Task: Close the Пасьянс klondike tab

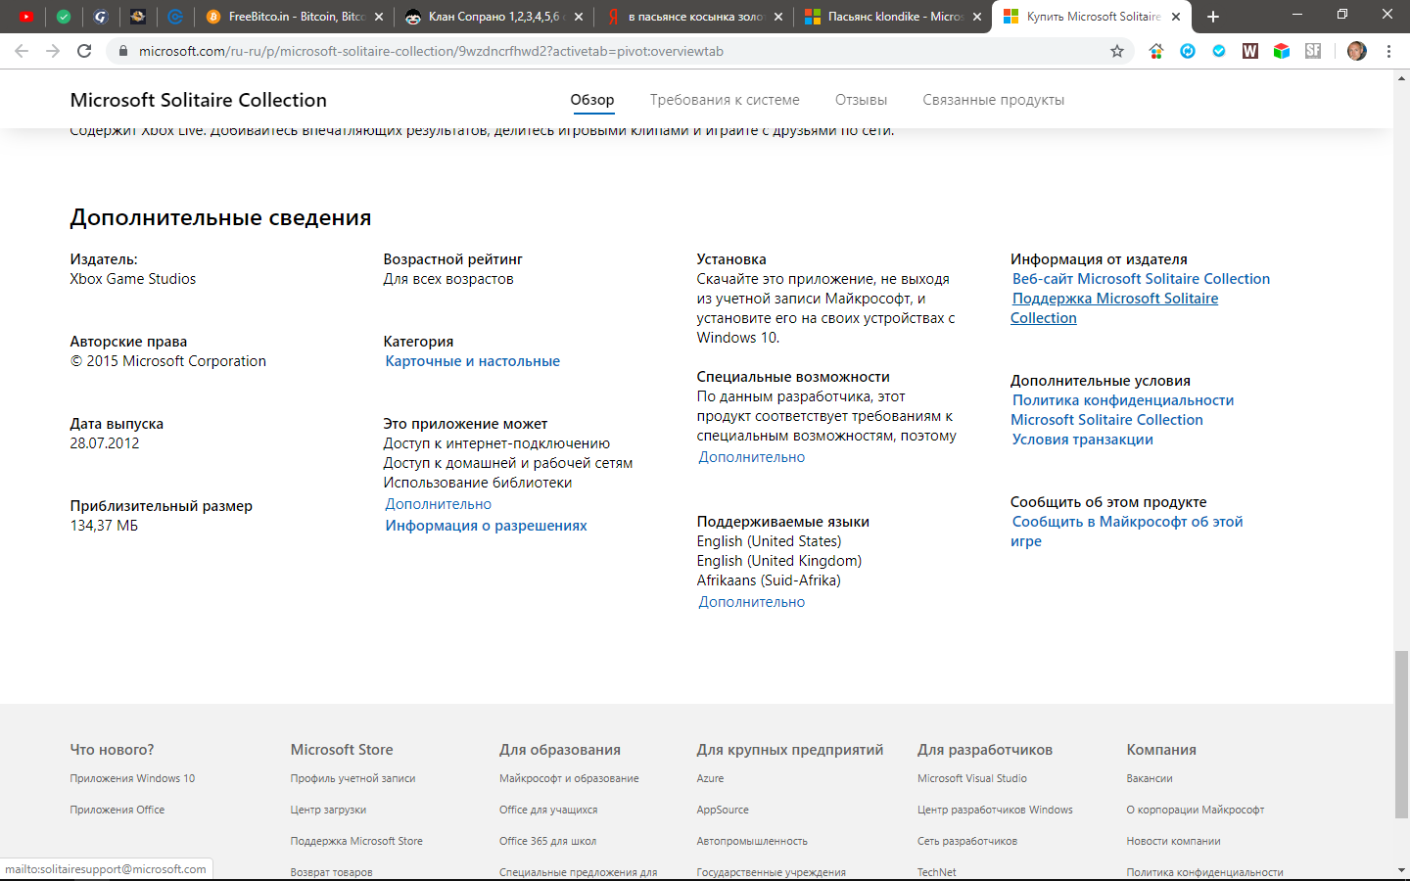Action: pyautogui.click(x=977, y=17)
